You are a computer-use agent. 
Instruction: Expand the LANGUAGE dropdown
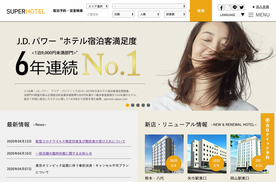[x=232, y=15]
